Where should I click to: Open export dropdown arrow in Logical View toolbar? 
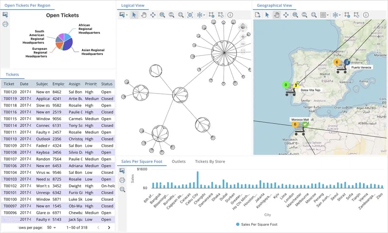[127, 15]
